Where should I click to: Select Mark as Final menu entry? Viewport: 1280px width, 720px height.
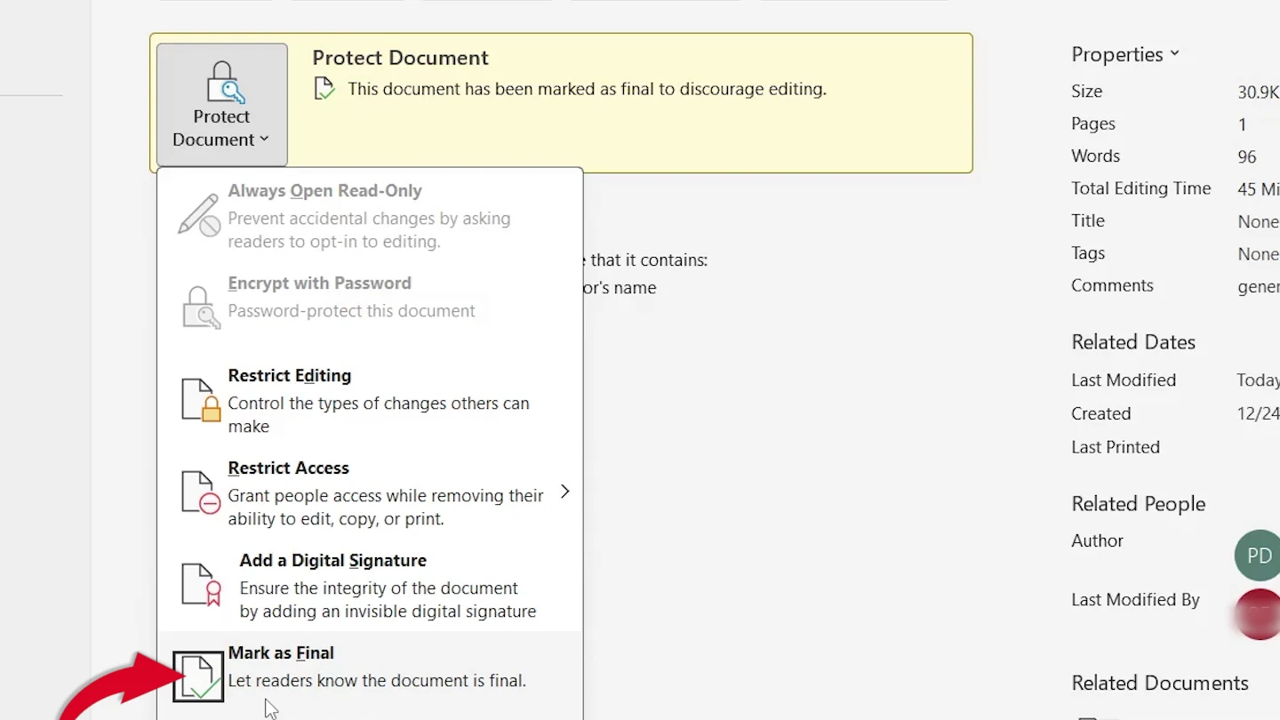(x=371, y=676)
